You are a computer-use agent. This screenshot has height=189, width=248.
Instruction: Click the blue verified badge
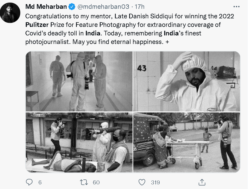(72, 7)
